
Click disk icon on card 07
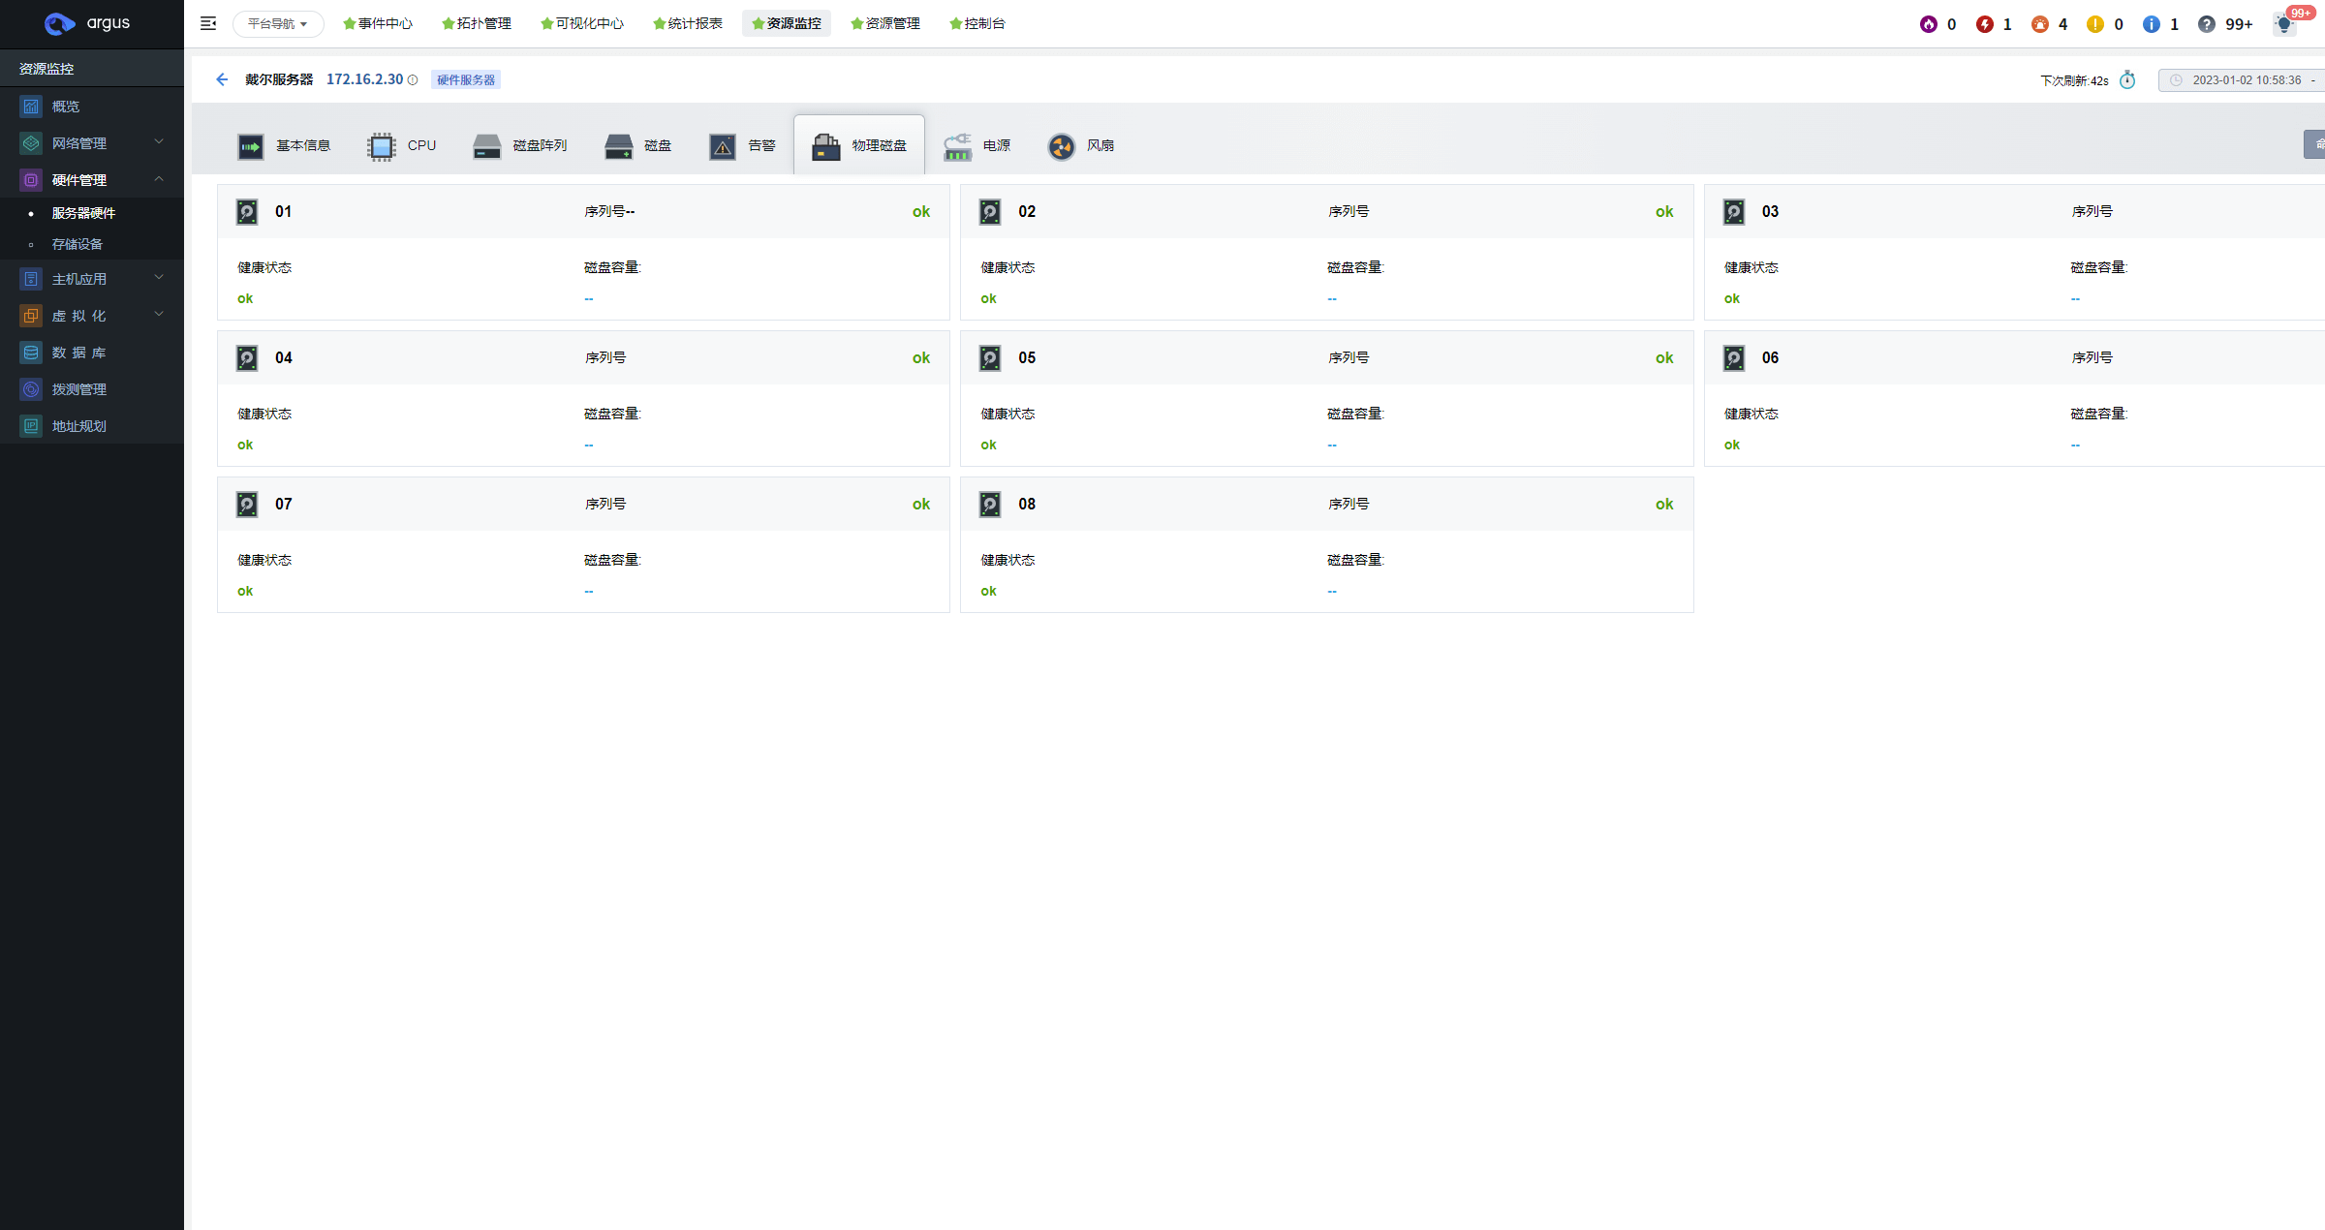click(247, 505)
